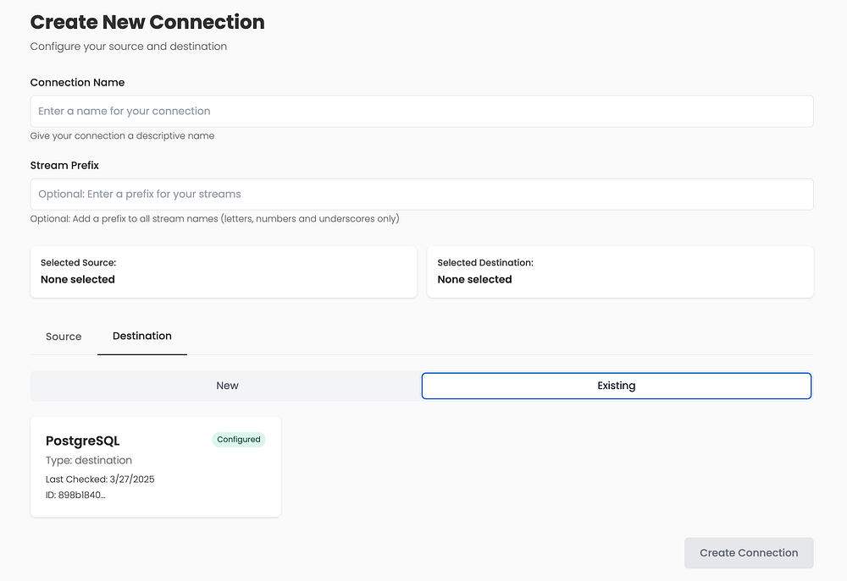
Task: Click the Selected Destination summary box
Action: click(619, 271)
